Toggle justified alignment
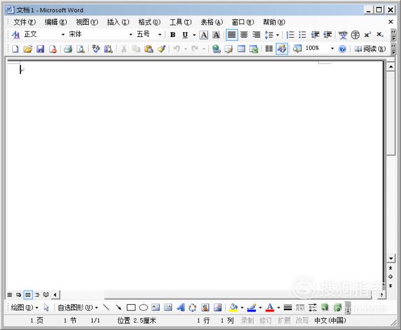Viewport: 401px width, 330px height. [232, 35]
